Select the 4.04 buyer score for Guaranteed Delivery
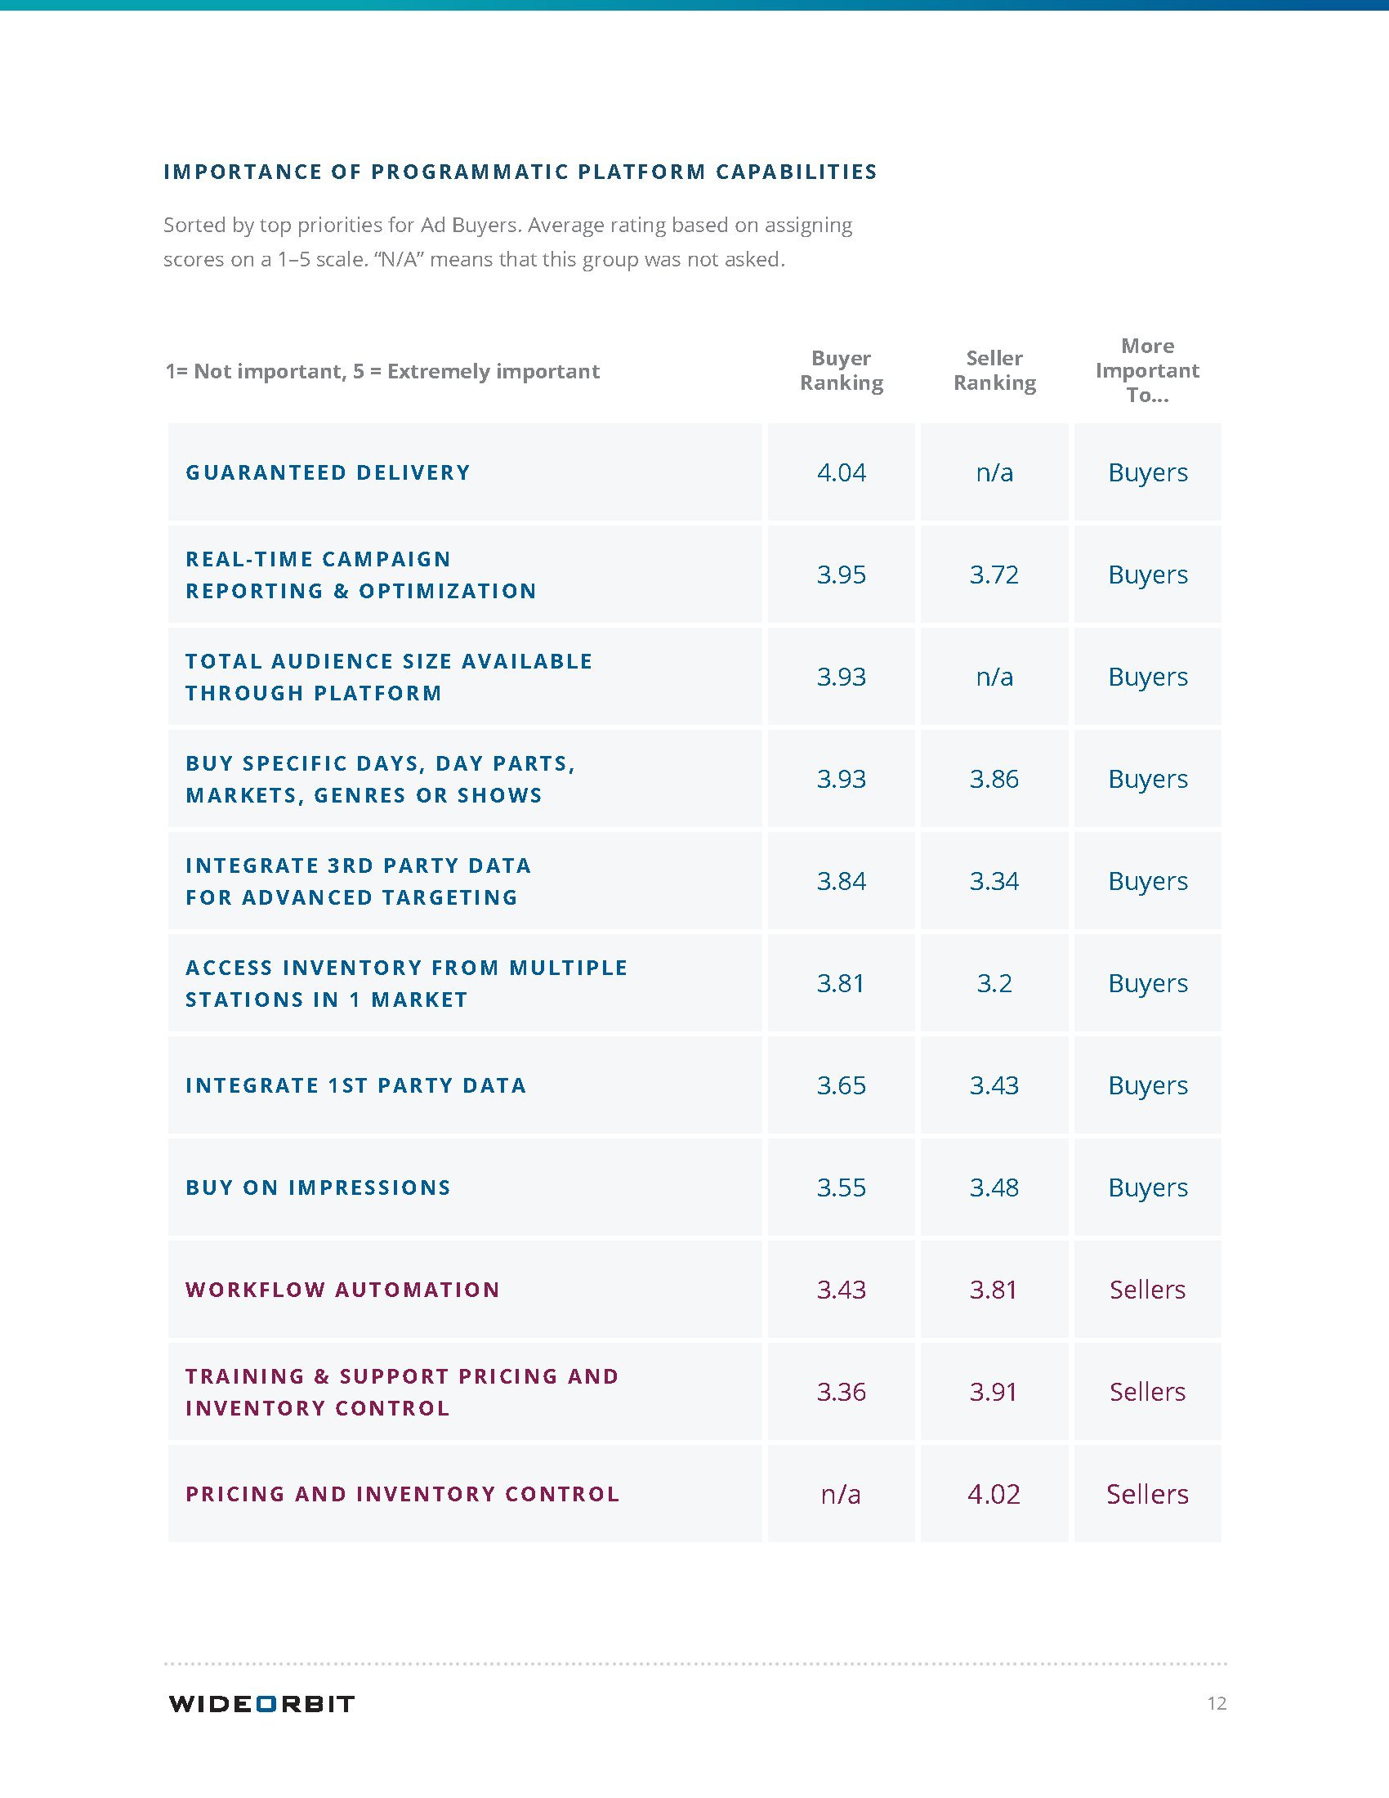The image size is (1389, 1798). click(841, 472)
